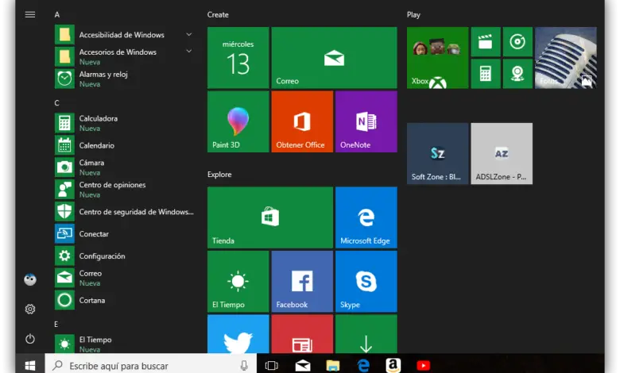Click the Play group title

413,14
